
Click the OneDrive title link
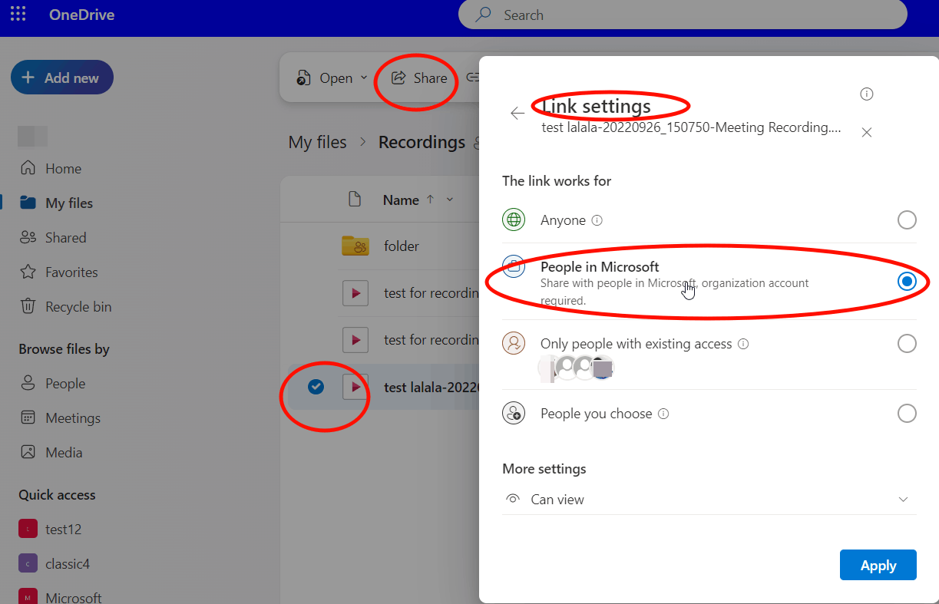pos(81,15)
